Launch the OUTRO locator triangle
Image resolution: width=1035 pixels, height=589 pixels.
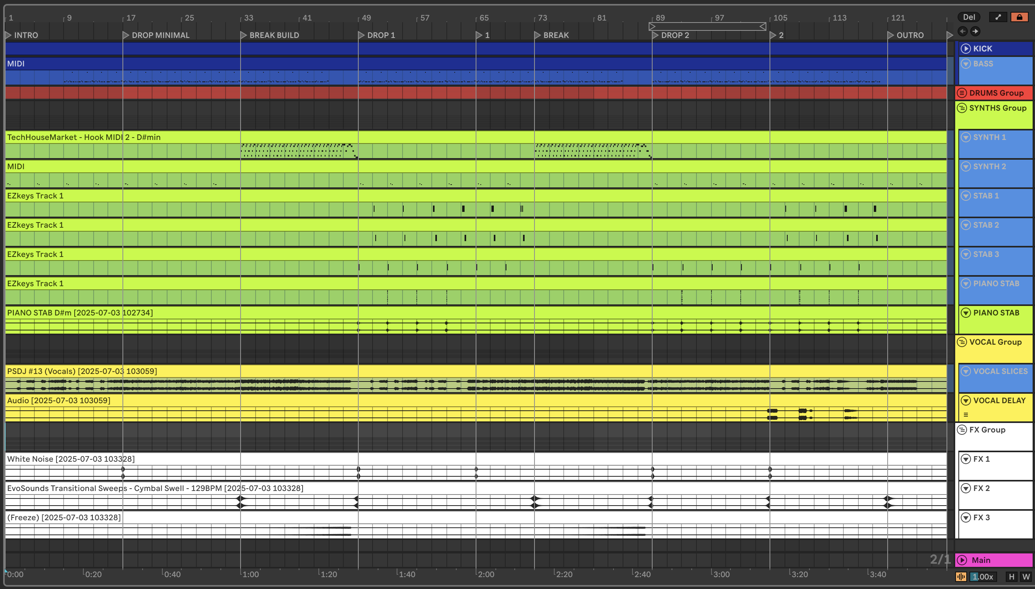(x=890, y=35)
